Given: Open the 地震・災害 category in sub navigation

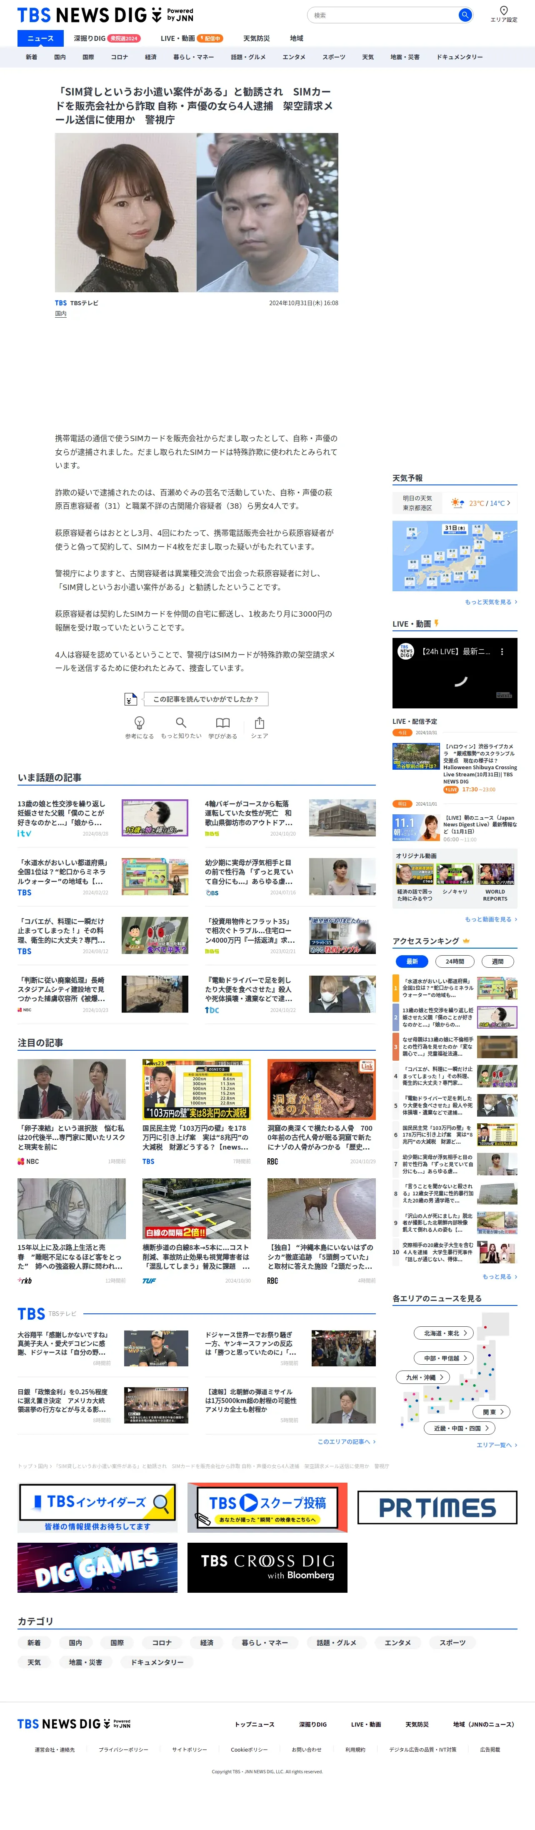Looking at the screenshot, I should click(405, 57).
